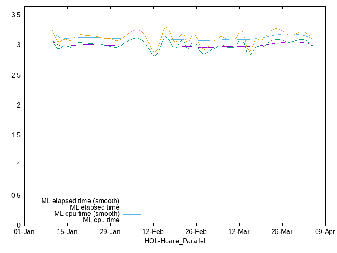Click the 15-Jan x-axis tick label

pos(67,232)
